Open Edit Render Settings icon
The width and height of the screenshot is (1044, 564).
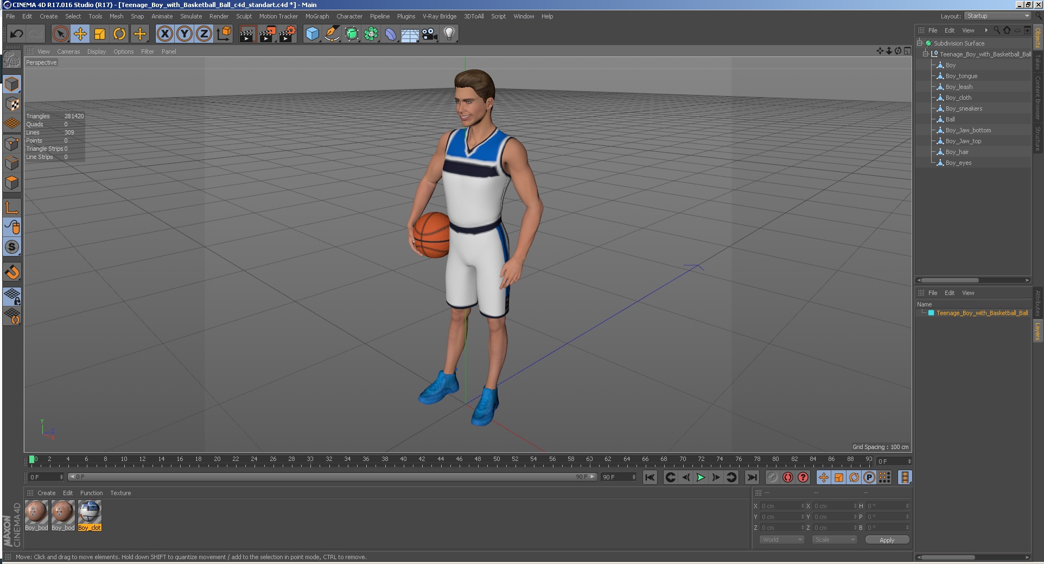pos(288,34)
